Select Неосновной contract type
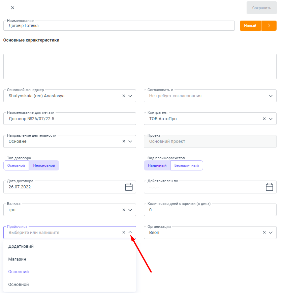The height and width of the screenshot is (293, 285). click(x=44, y=165)
